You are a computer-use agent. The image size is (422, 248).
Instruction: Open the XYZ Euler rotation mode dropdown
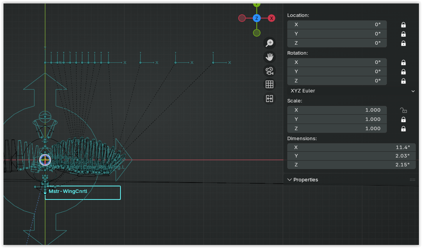click(351, 91)
